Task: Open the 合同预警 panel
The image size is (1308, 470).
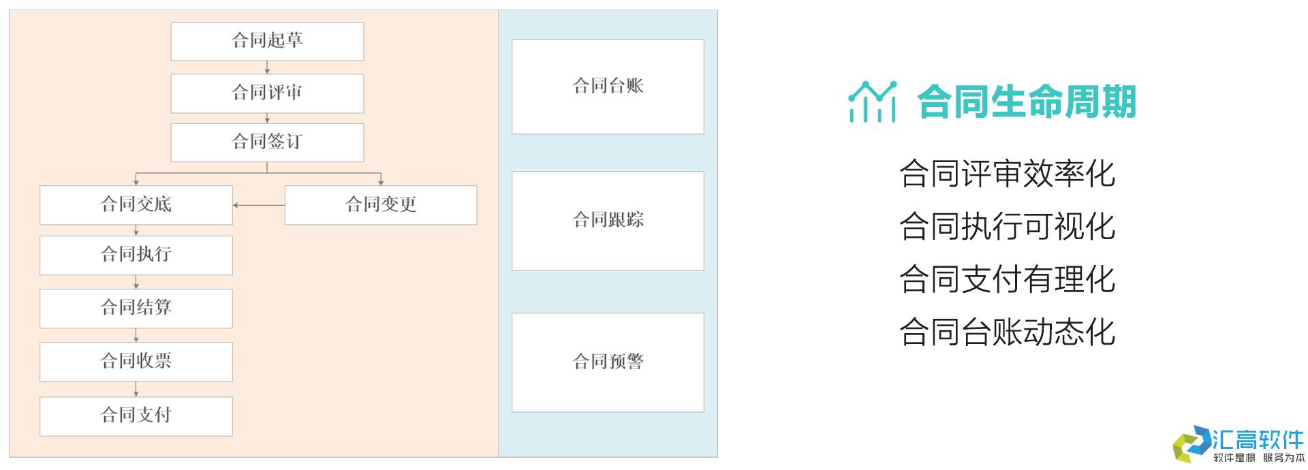Action: [x=608, y=362]
